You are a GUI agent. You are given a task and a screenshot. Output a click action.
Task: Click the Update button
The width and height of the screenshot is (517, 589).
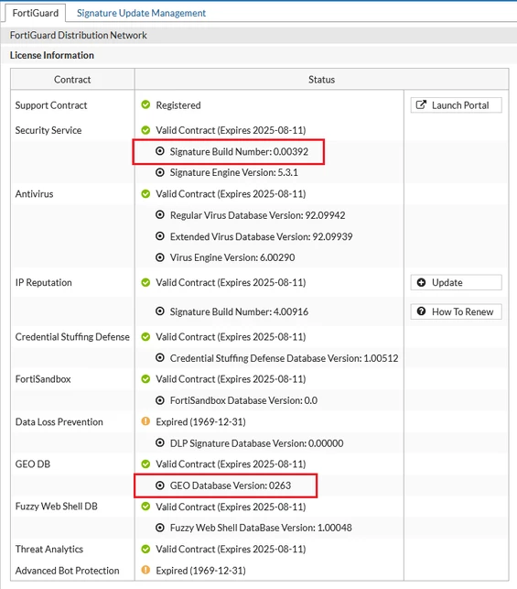coord(457,282)
